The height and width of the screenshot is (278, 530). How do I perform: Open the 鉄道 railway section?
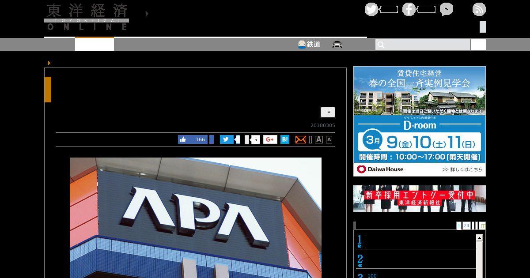[x=309, y=44]
